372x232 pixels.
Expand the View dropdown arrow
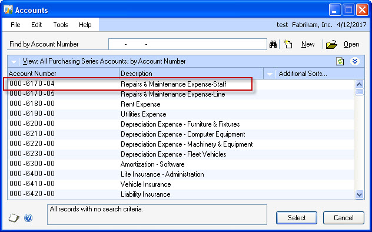pyautogui.click(x=14, y=62)
